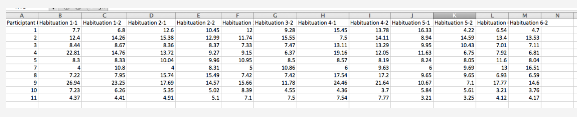
Task: Select the cell with value 4.91
Action: (x=151, y=98)
